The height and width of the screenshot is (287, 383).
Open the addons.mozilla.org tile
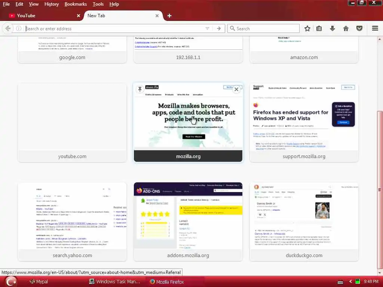(188, 222)
